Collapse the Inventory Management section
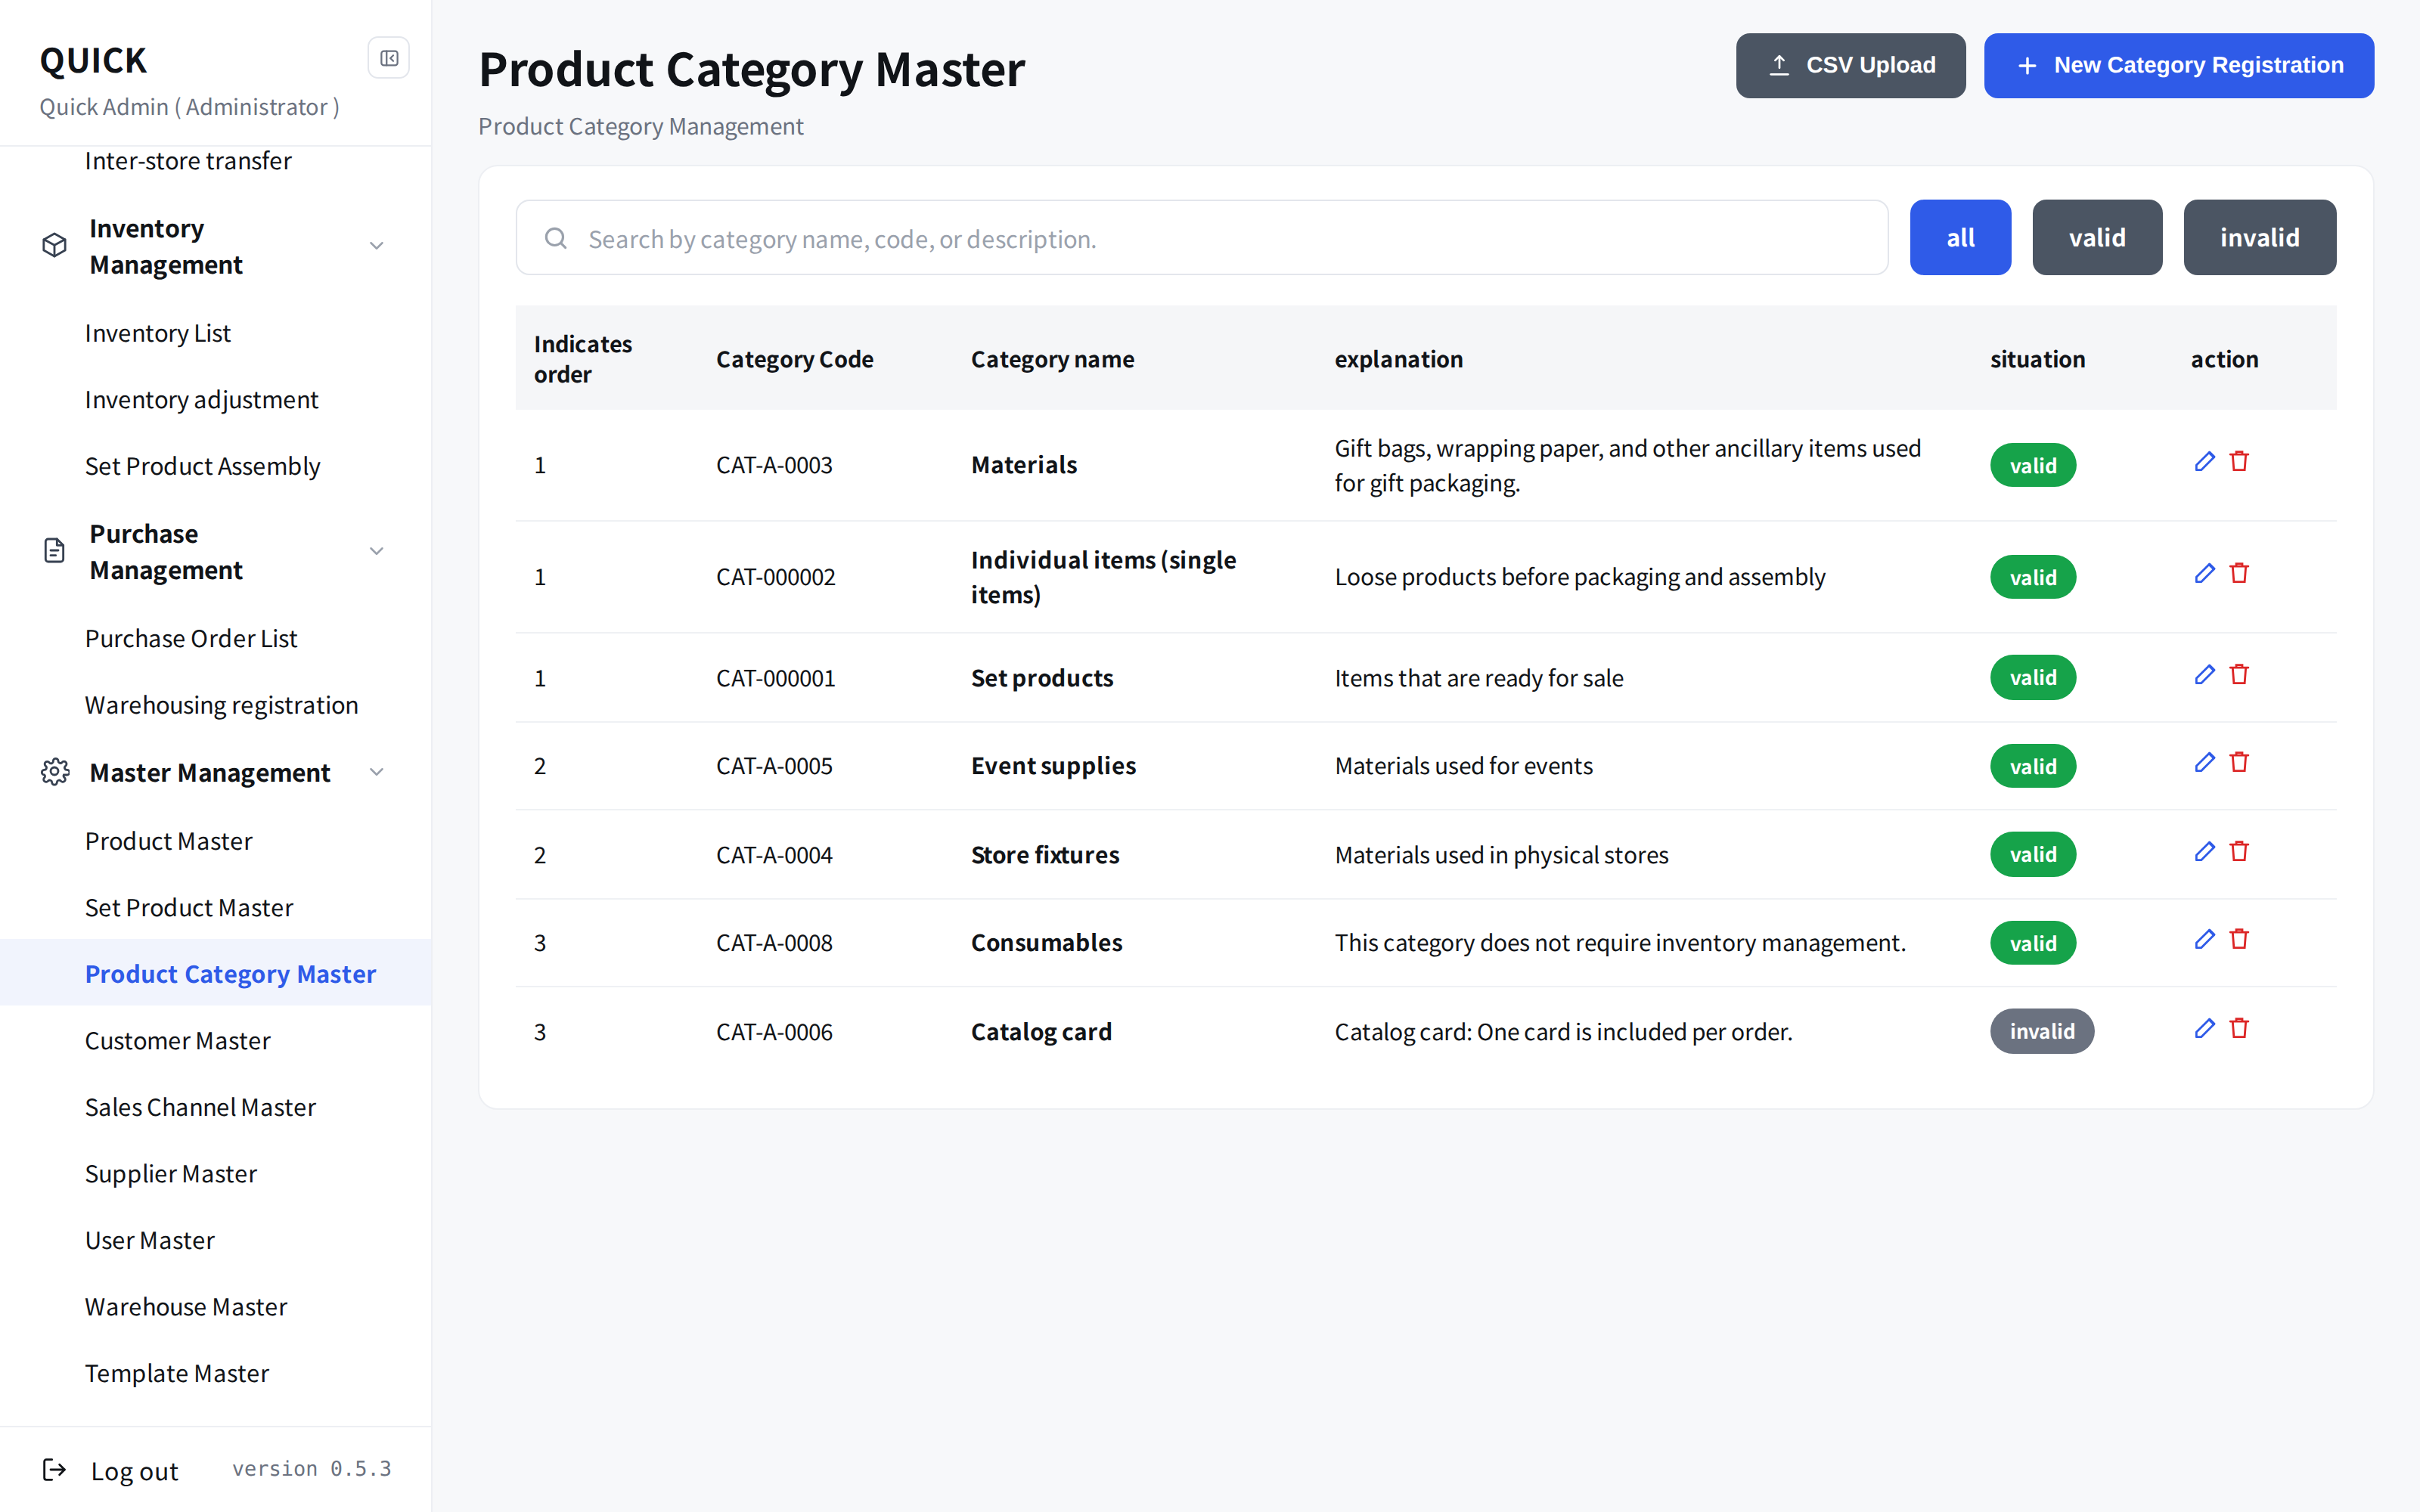This screenshot has width=2420, height=1512. pos(377,246)
